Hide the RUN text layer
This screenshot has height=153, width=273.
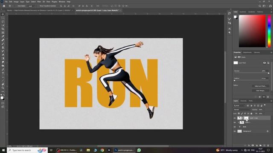[235, 127]
